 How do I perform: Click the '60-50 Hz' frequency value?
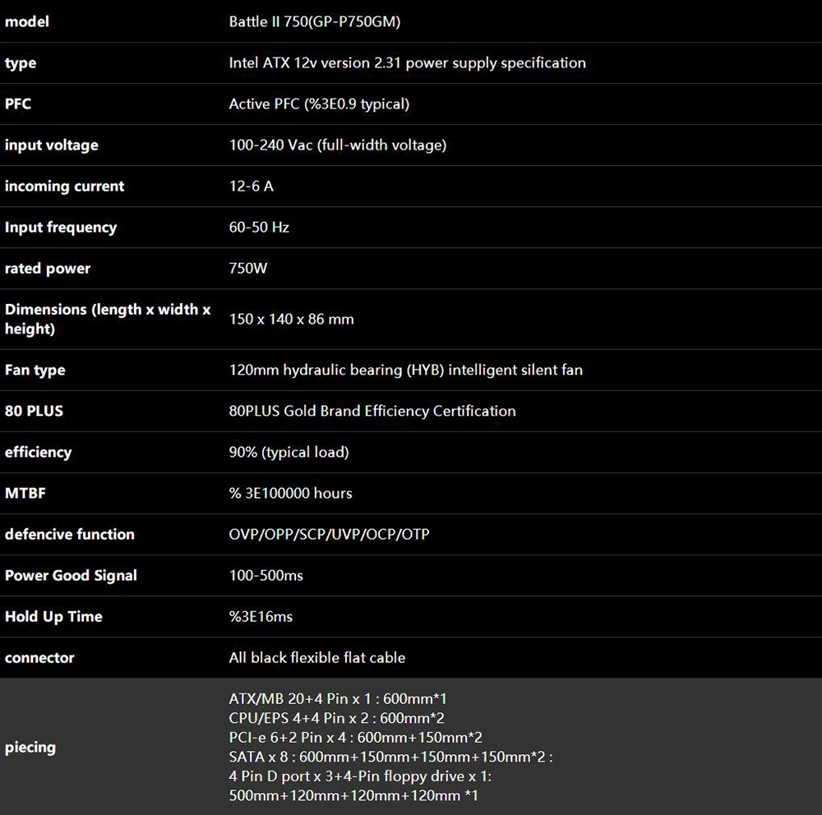[x=259, y=228]
